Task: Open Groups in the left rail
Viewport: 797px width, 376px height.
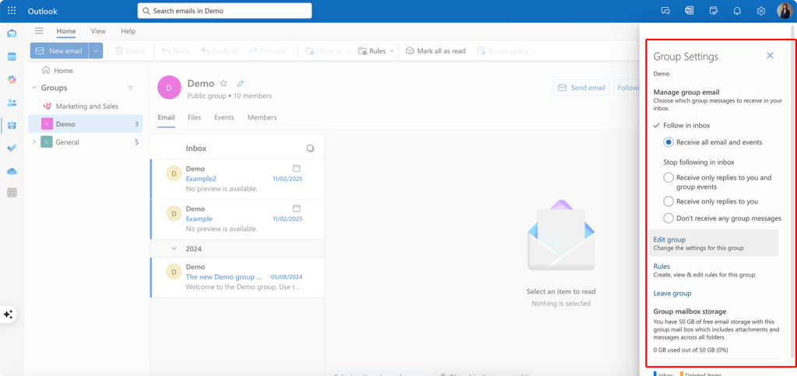Action: point(12,125)
